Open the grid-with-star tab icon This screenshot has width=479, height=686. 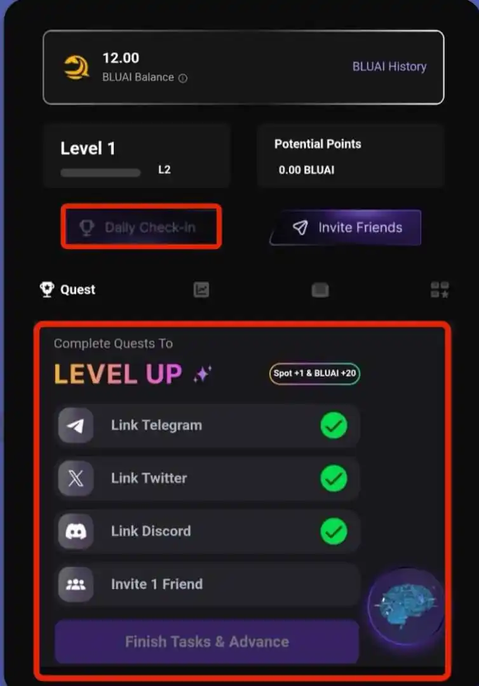[440, 290]
